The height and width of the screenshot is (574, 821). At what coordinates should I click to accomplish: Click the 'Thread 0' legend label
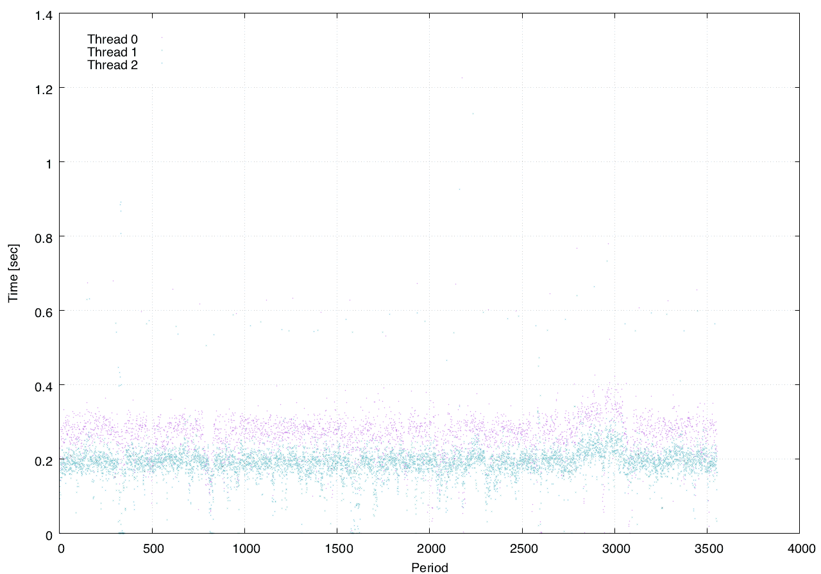click(113, 39)
